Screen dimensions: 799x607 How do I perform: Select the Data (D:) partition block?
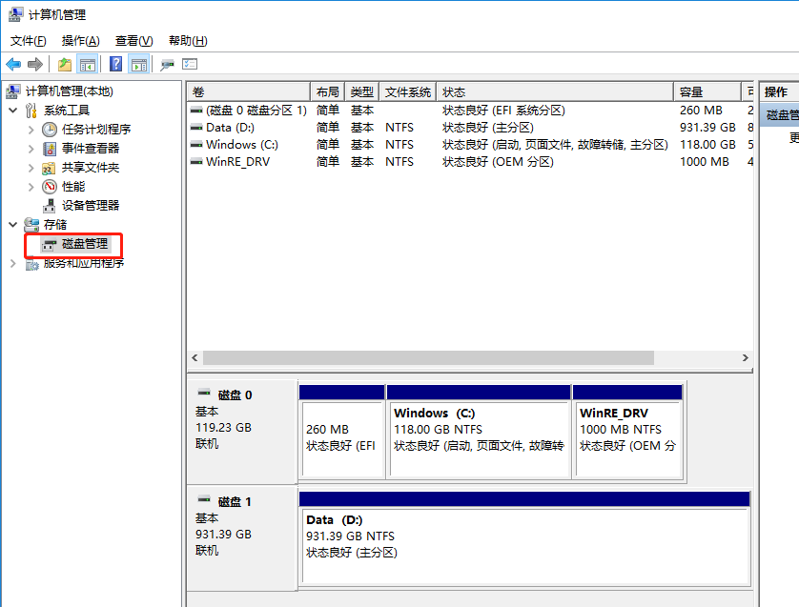click(x=524, y=538)
